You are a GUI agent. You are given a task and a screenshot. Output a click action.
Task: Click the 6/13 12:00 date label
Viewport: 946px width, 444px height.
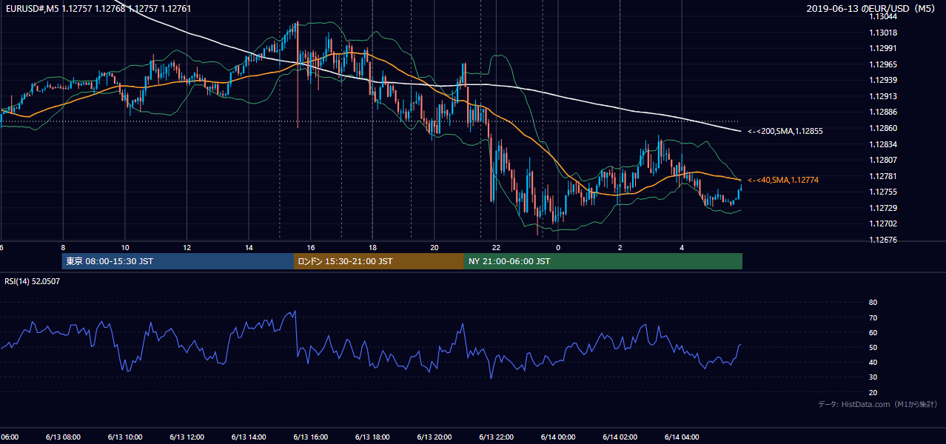pyautogui.click(x=187, y=437)
